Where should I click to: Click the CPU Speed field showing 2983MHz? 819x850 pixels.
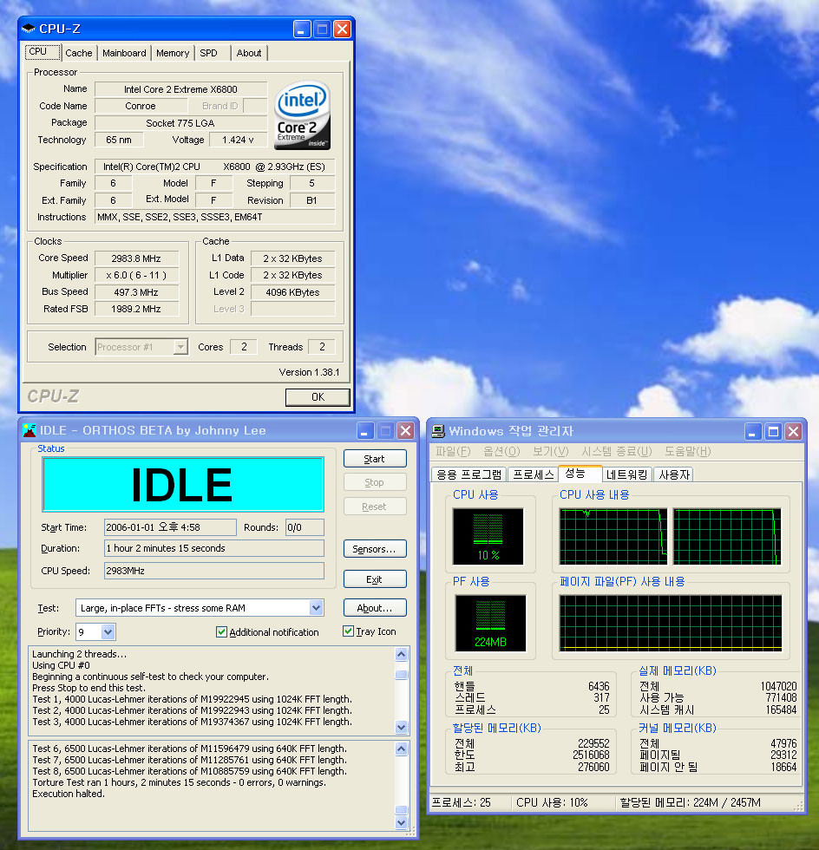tap(214, 571)
